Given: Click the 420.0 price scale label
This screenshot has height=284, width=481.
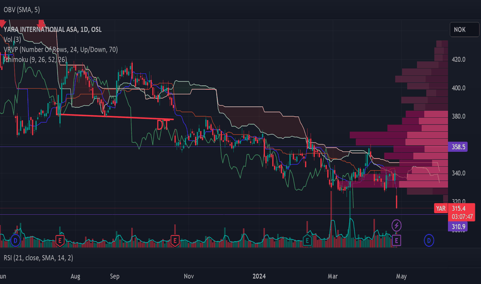Looking at the screenshot, I should (x=458, y=59).
